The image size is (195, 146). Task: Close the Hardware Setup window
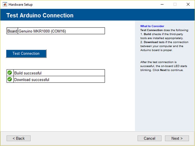(x=188, y=5)
